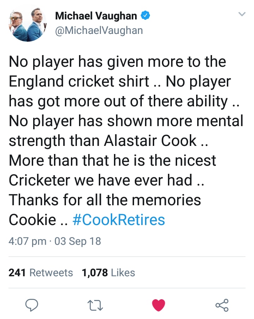Click the Retweet icon below the tweet
The image size is (254, 319).
(x=95, y=305)
